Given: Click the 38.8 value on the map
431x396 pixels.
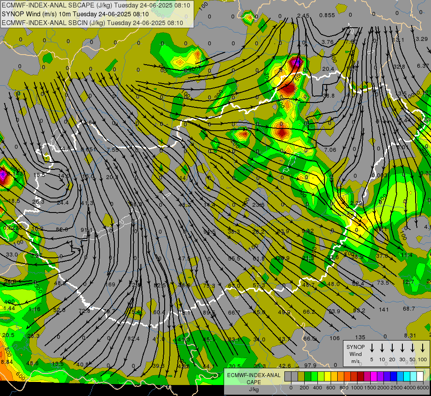Looking at the screenshot, I should coord(328,95).
